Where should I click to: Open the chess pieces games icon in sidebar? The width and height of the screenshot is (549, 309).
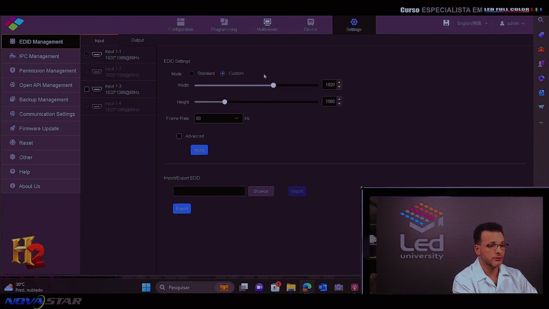(x=541, y=64)
